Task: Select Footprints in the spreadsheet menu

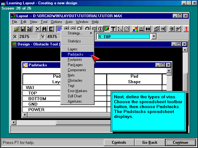Action: point(75,60)
